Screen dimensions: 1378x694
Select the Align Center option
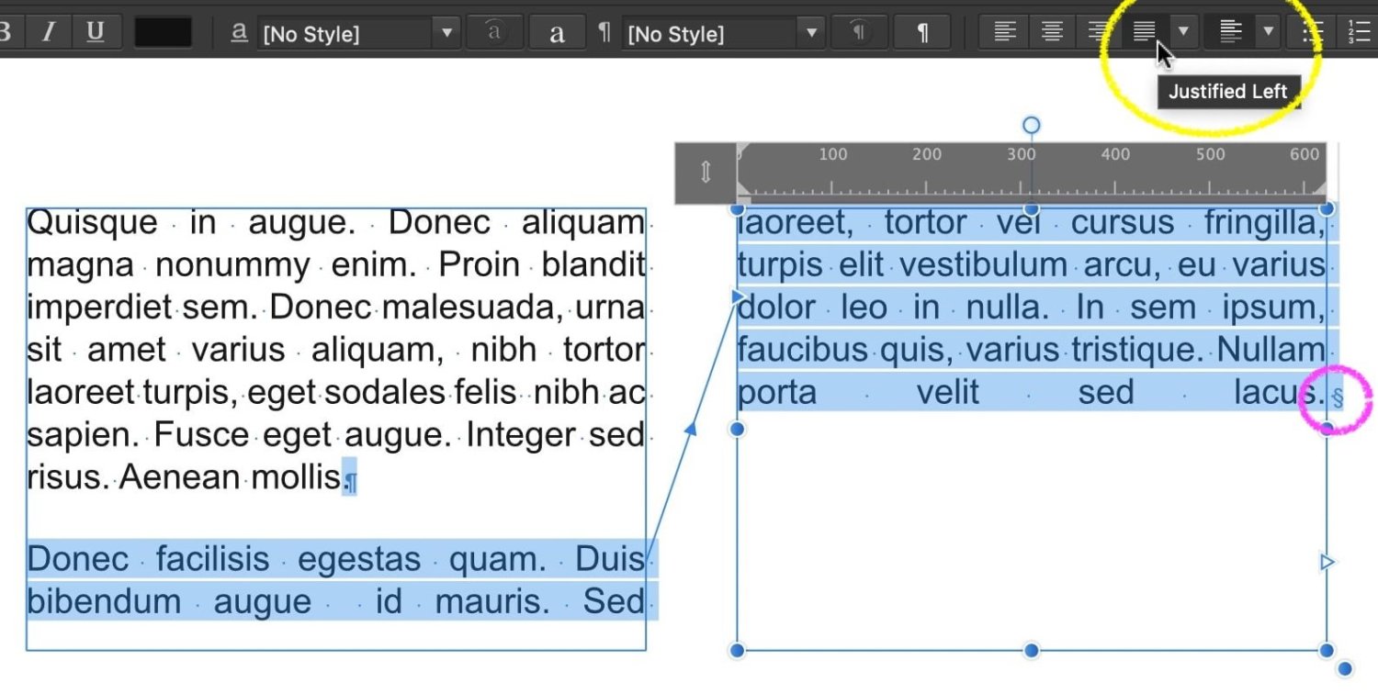pyautogui.click(x=1050, y=30)
